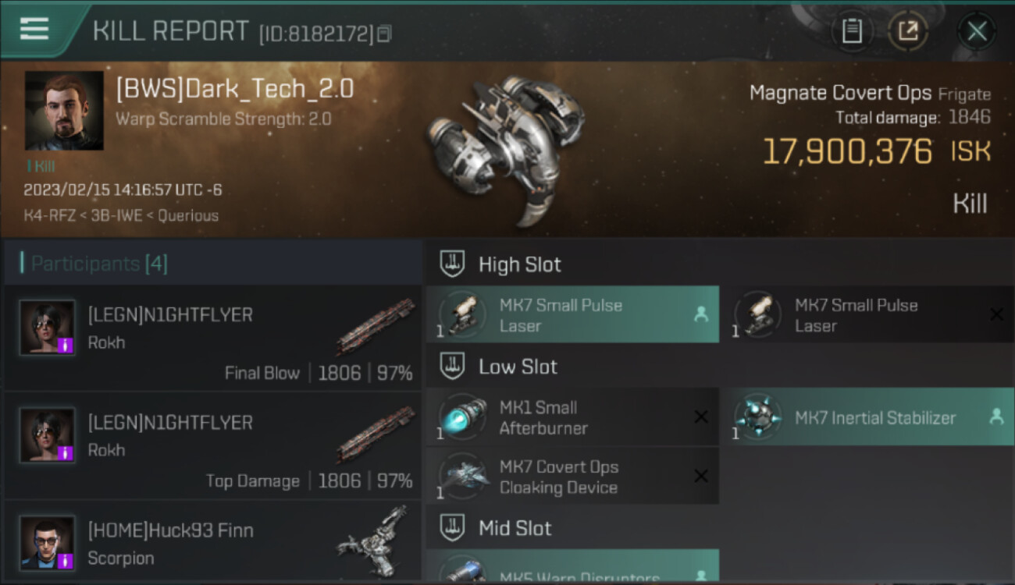Screen dimensions: 1015x585
Task: Tap the Huck93 Finn portrait info badge
Action: pos(66,560)
